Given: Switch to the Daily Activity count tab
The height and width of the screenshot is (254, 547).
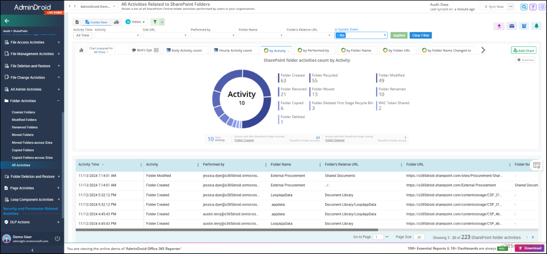Looking at the screenshot, I should click(184, 51).
